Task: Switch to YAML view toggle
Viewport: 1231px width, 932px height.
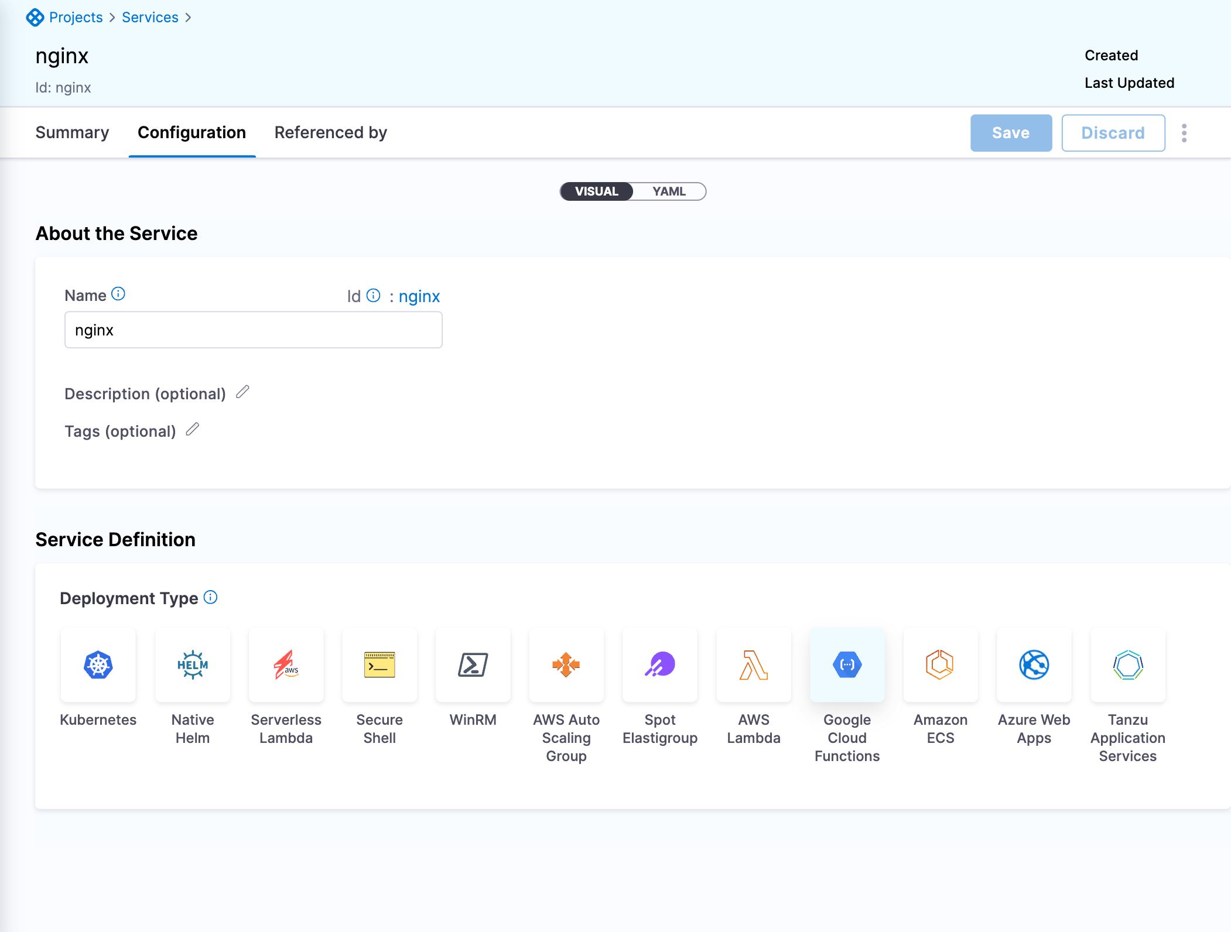Action: 669,191
